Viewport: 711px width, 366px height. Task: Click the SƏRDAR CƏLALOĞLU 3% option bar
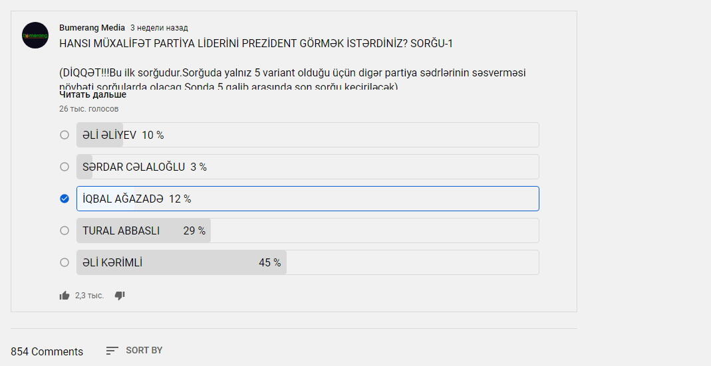click(x=308, y=167)
